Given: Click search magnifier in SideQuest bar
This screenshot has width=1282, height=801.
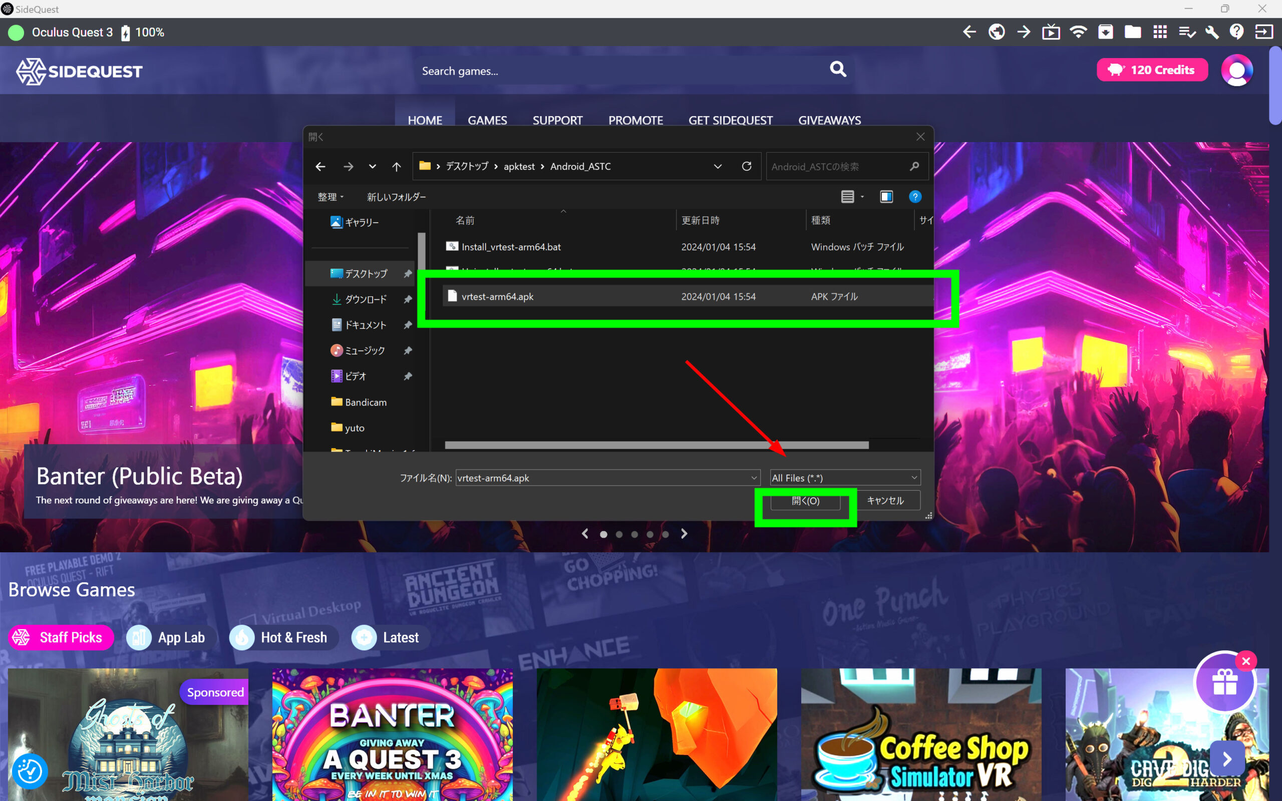Looking at the screenshot, I should tap(837, 70).
